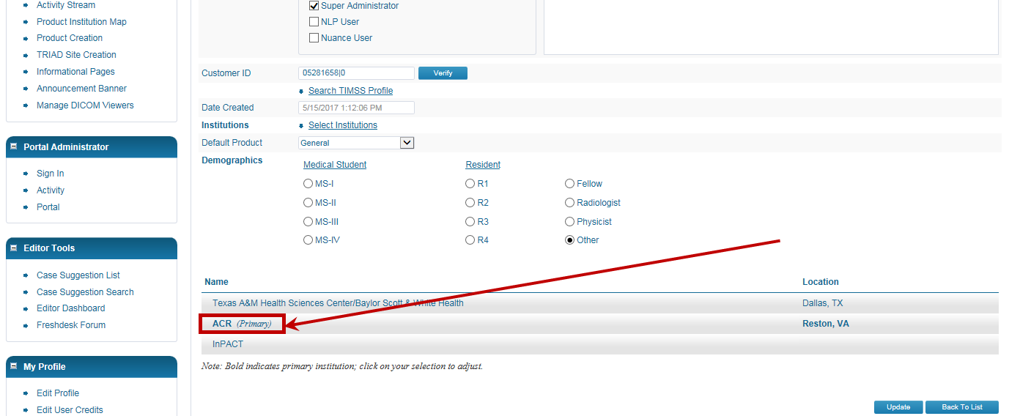Click into Customer ID field
The image size is (1009, 416).
(x=356, y=73)
